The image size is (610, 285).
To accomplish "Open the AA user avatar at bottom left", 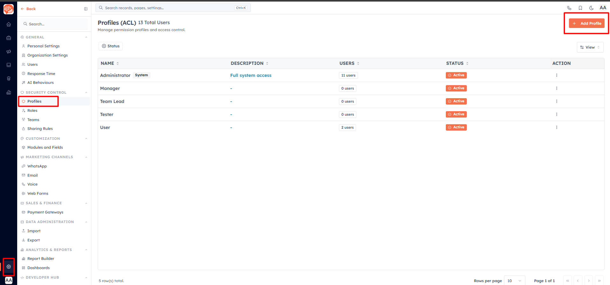I will (9, 280).
